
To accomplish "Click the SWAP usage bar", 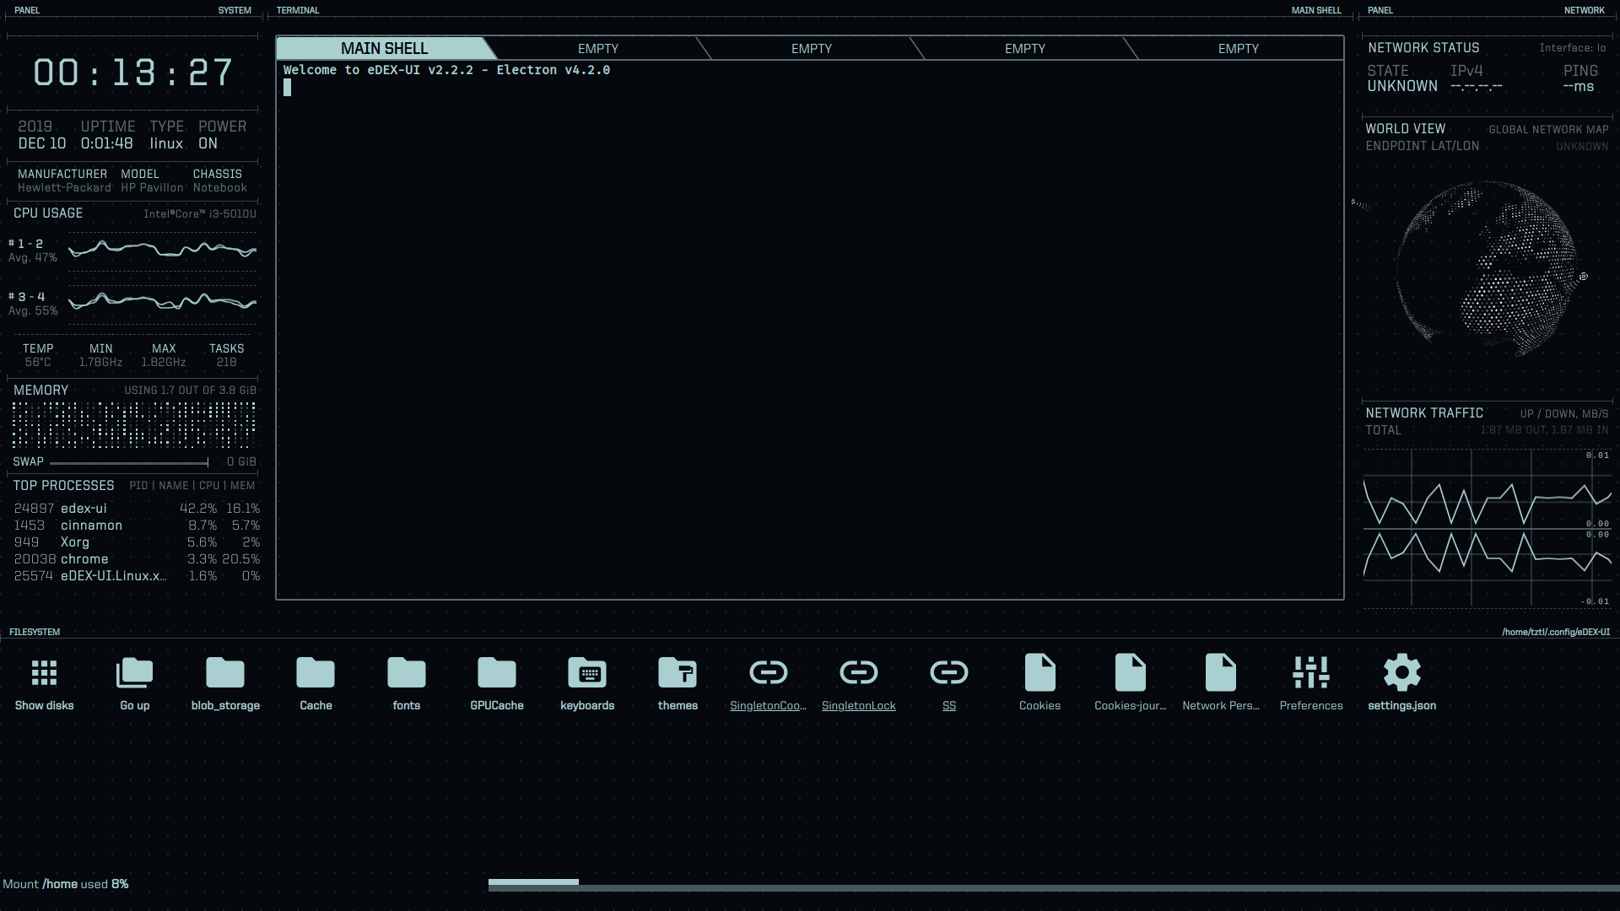I will click(x=129, y=462).
